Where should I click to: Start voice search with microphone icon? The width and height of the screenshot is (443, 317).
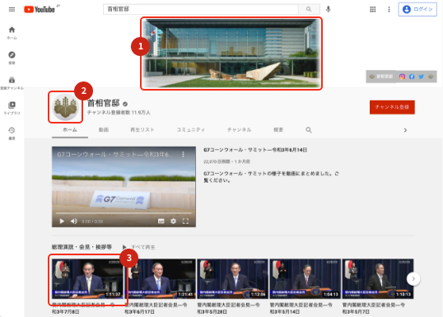click(x=328, y=9)
